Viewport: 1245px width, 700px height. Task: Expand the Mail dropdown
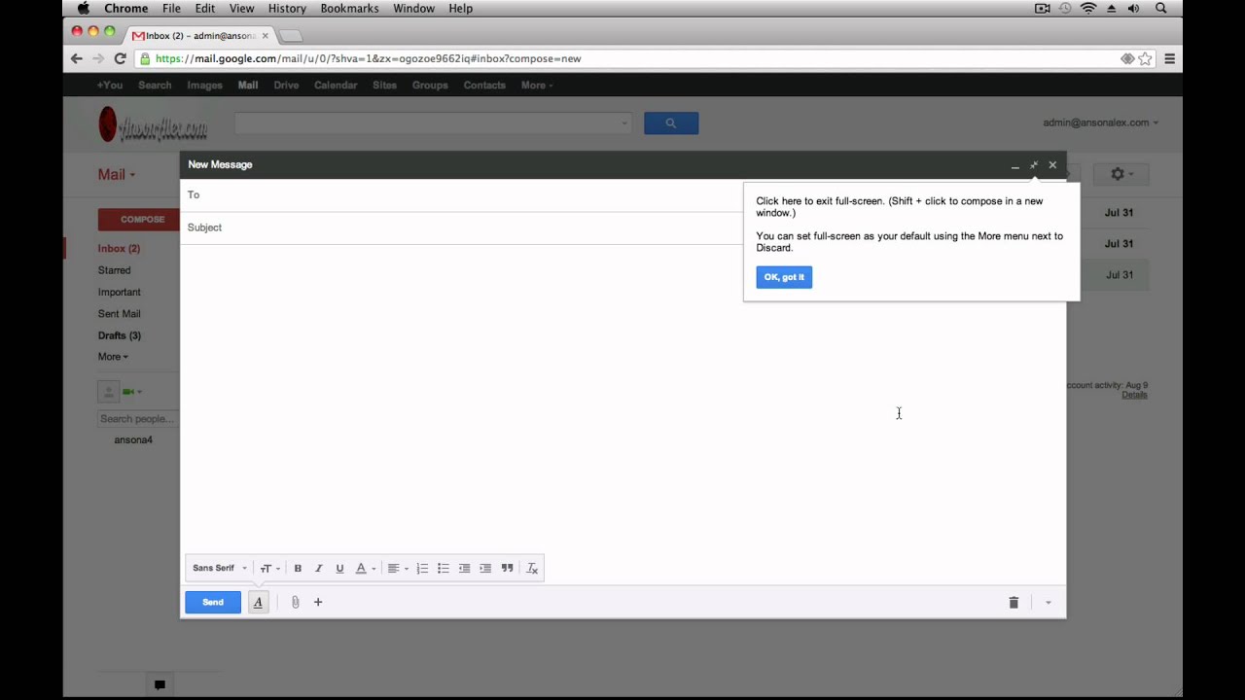(x=117, y=175)
